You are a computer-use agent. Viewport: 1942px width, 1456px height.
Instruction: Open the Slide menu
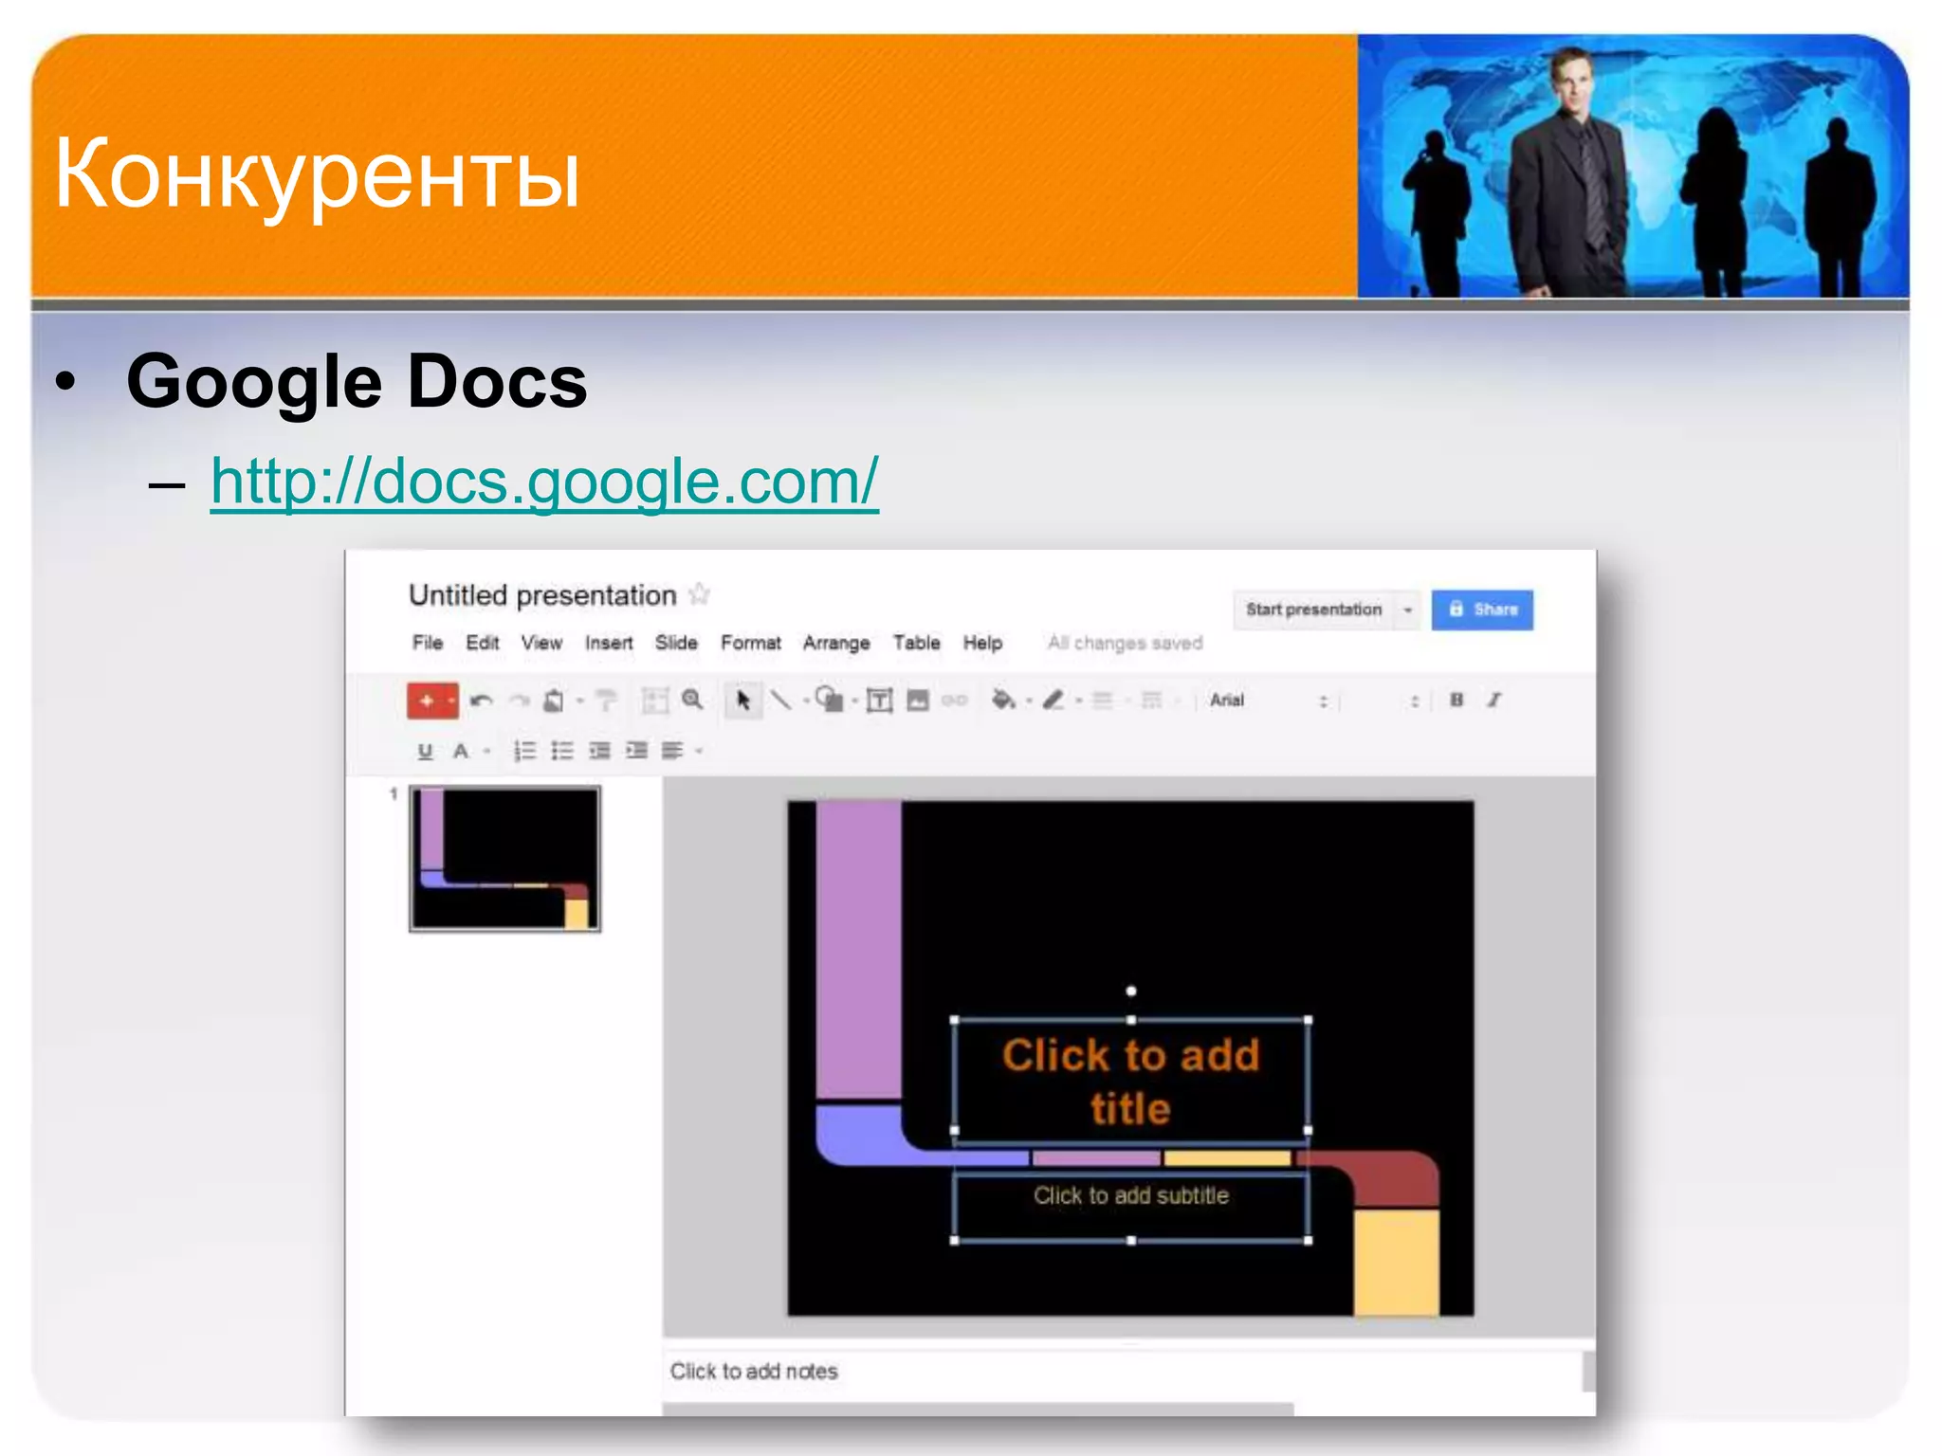click(676, 643)
